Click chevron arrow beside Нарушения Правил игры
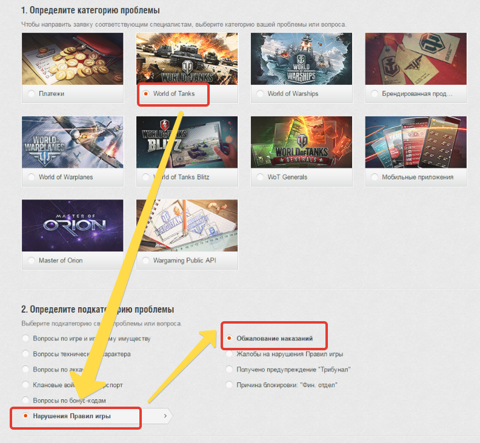 (x=165, y=416)
